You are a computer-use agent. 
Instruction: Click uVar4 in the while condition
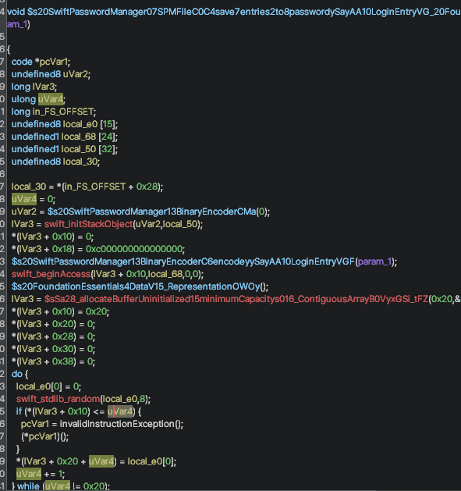click(58, 486)
